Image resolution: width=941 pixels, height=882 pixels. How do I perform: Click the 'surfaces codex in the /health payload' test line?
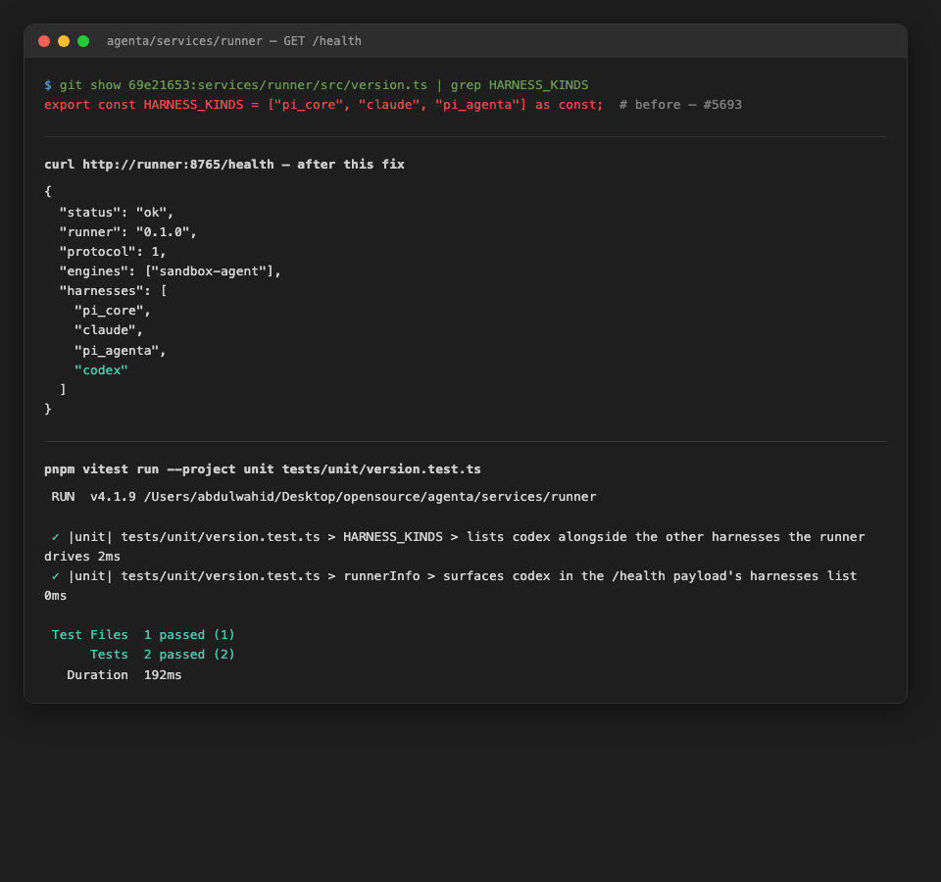(450, 586)
